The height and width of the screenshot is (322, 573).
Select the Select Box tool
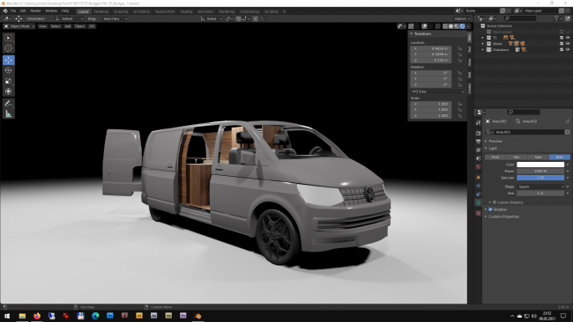pyautogui.click(x=9, y=38)
